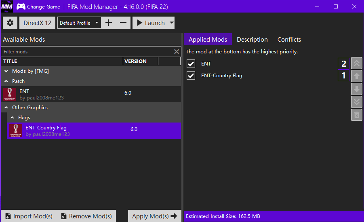364x222 pixels.
Task: Open the Default Profile dropdown
Action: (x=79, y=23)
